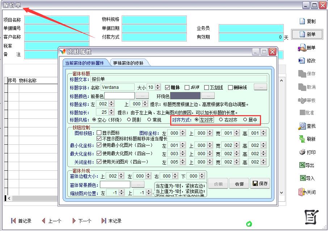Click the 保存 button in skin dialog
The width and height of the screenshot is (328, 231).
point(260,184)
